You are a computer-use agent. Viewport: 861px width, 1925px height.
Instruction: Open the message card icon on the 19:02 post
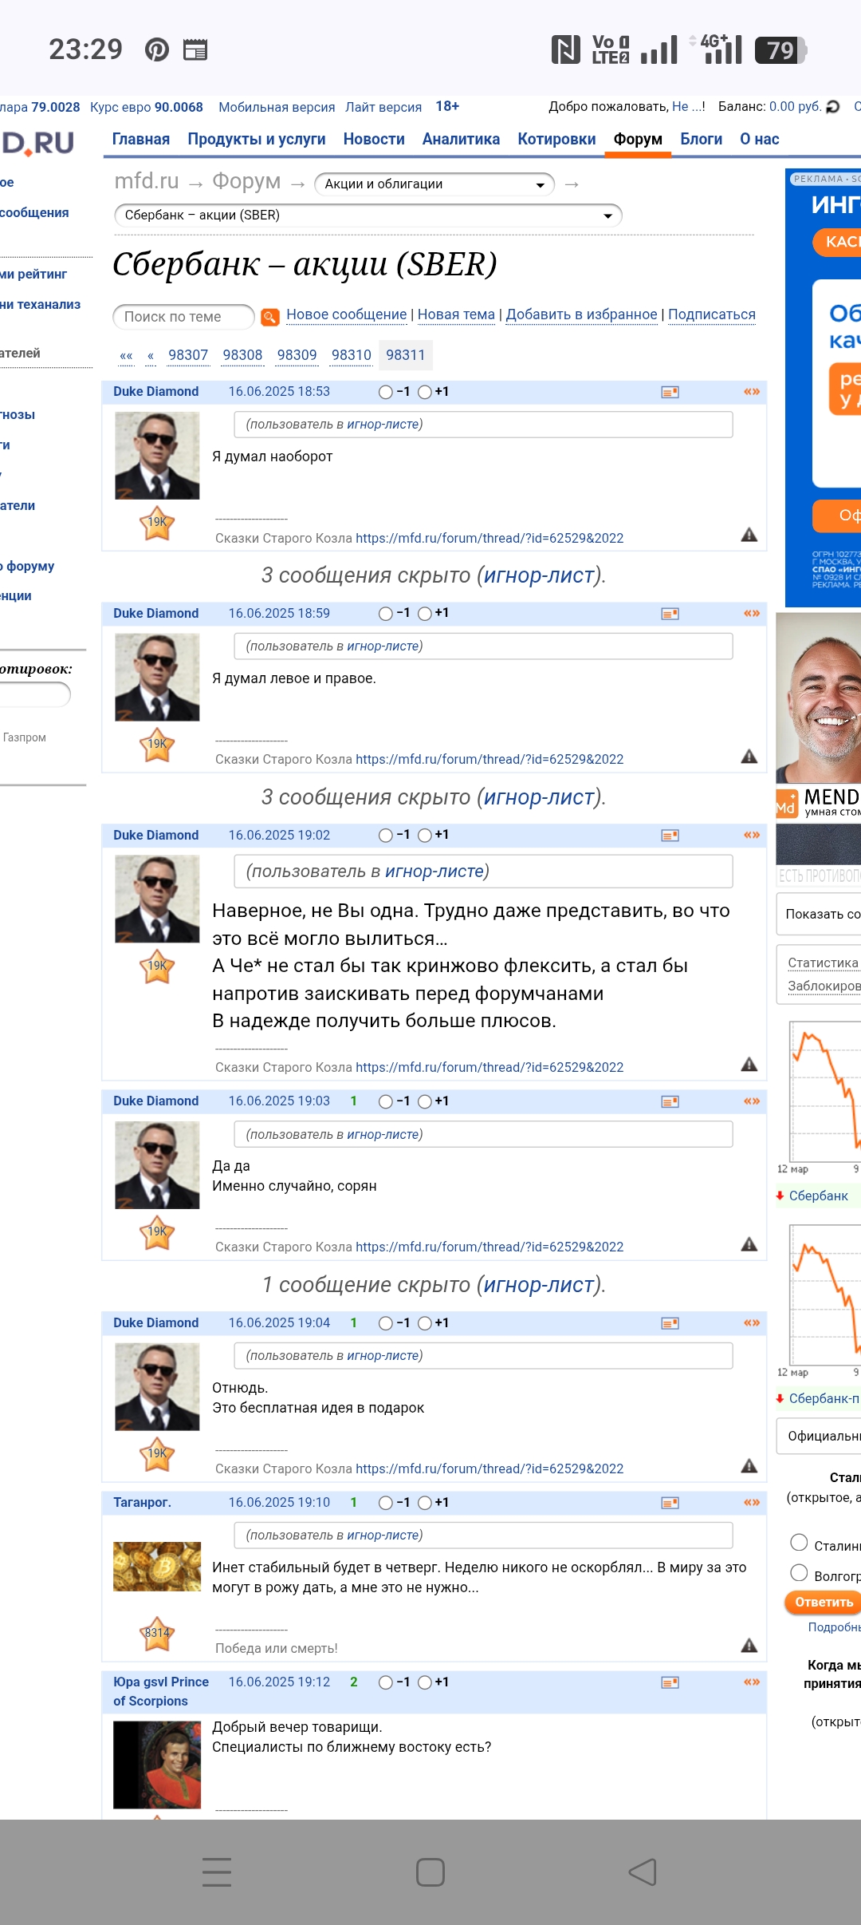(670, 836)
